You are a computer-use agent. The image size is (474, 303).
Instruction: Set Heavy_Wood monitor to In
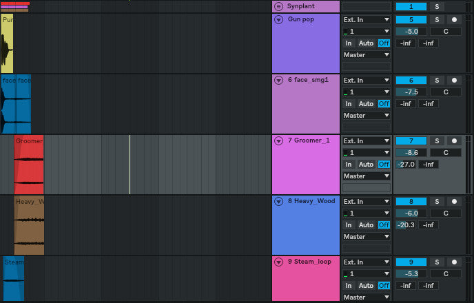click(x=349, y=225)
